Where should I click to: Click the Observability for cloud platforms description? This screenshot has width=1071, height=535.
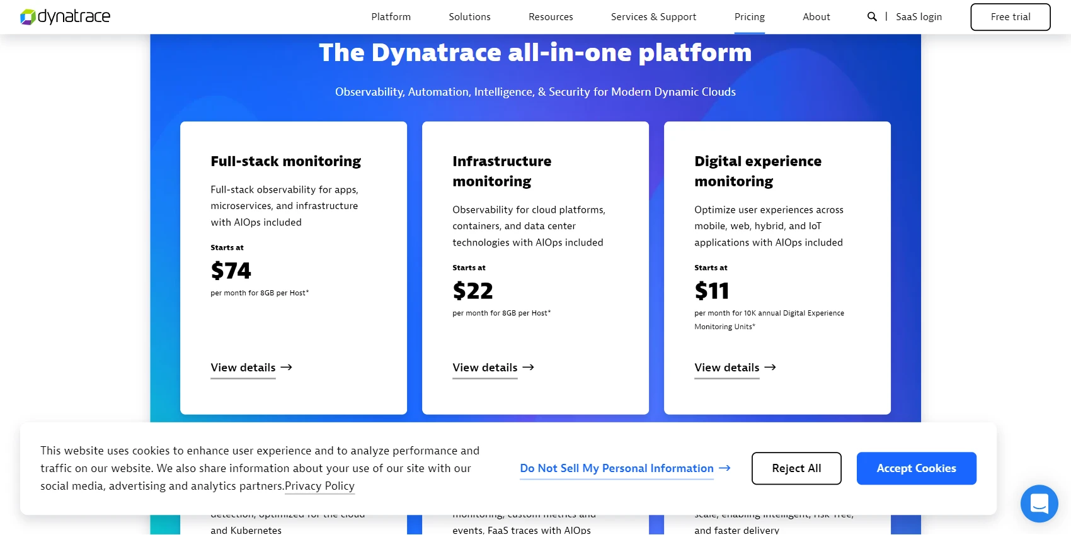coord(529,226)
